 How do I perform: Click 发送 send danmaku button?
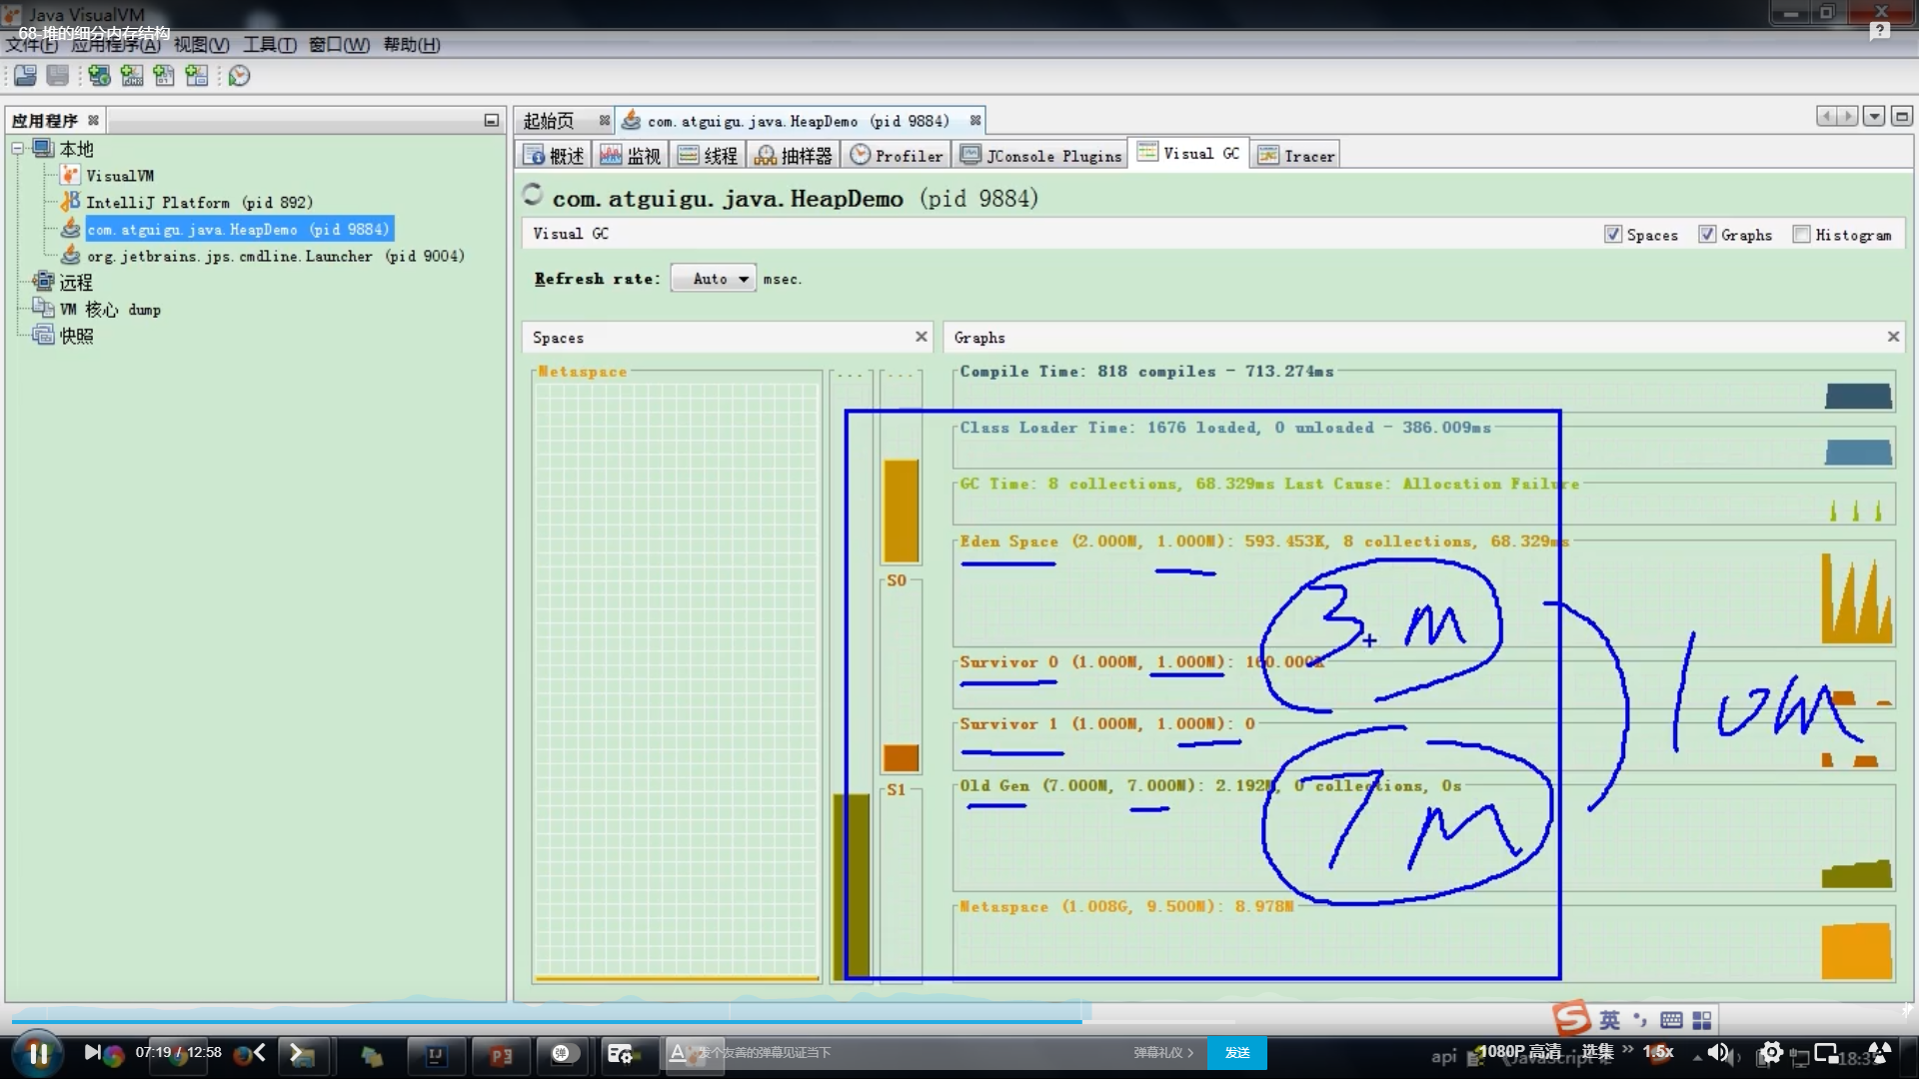(x=1237, y=1053)
